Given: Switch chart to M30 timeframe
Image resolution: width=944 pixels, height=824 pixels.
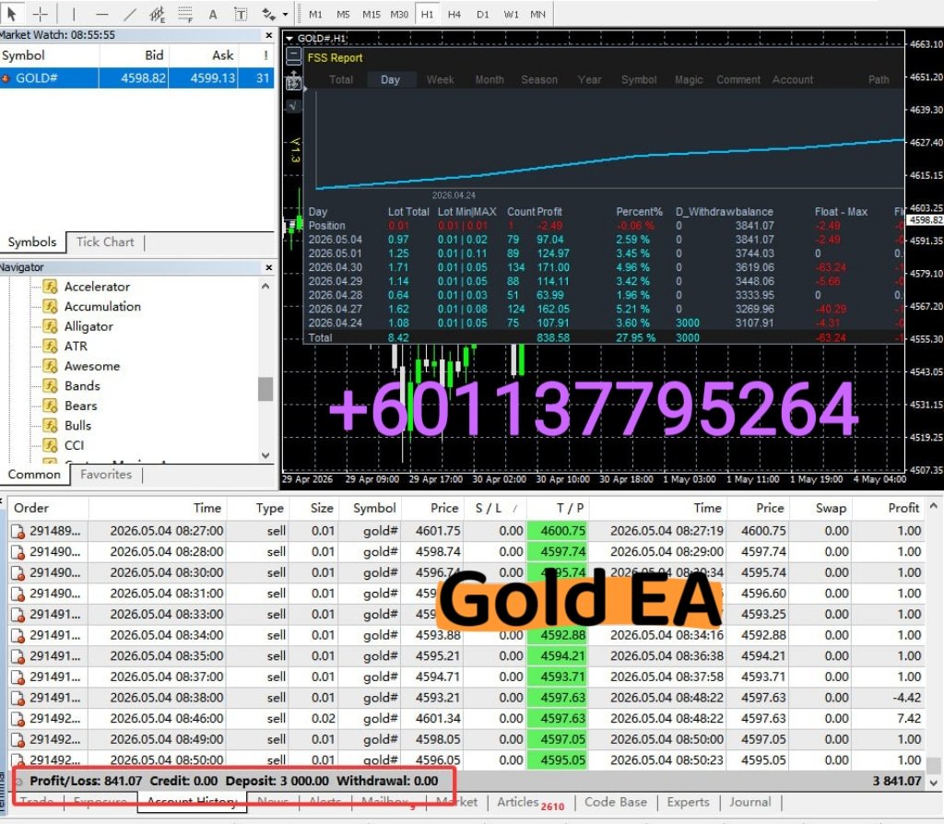Looking at the screenshot, I should [x=399, y=14].
